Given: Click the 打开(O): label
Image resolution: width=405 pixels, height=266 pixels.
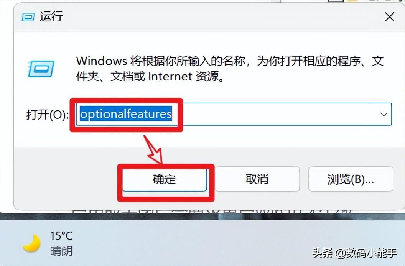Looking at the screenshot, I should tap(47, 114).
